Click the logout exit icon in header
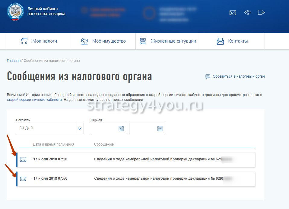Viewport: 289px width, 209px height. pyautogui.click(x=261, y=12)
